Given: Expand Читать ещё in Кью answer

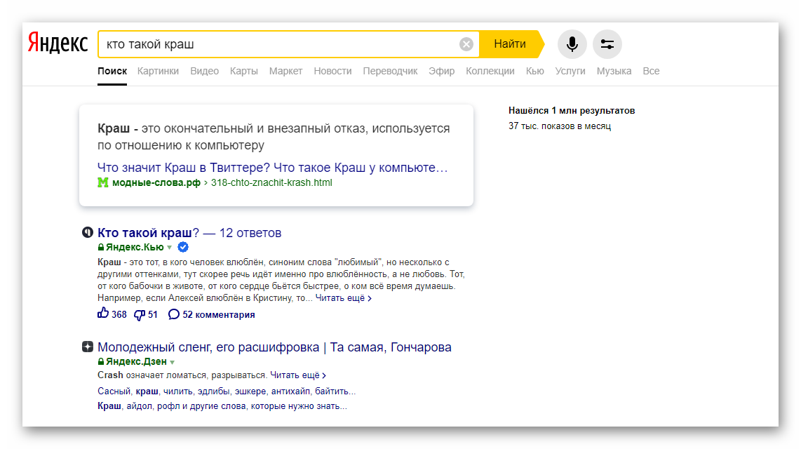Looking at the screenshot, I should pyautogui.click(x=343, y=298).
